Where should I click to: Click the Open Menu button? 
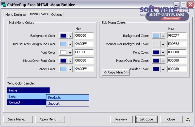click(x=50, y=119)
